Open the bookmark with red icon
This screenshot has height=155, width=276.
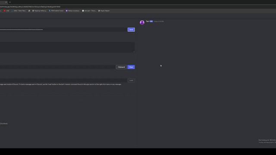(x=6, y=11)
